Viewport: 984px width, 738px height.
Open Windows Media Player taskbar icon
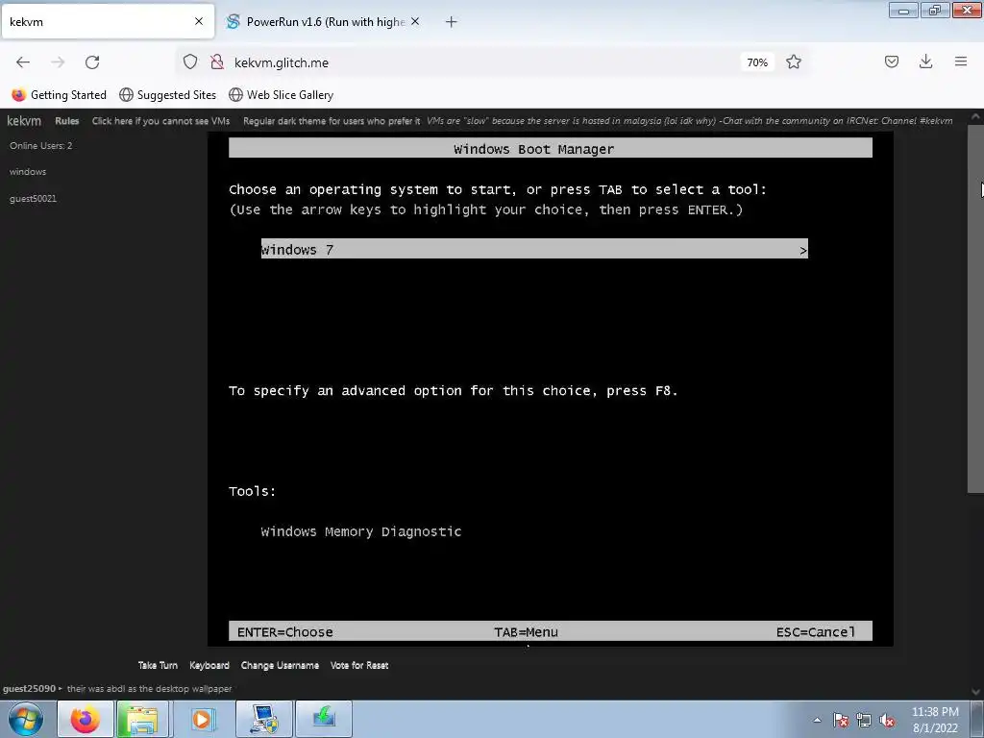[202, 719]
